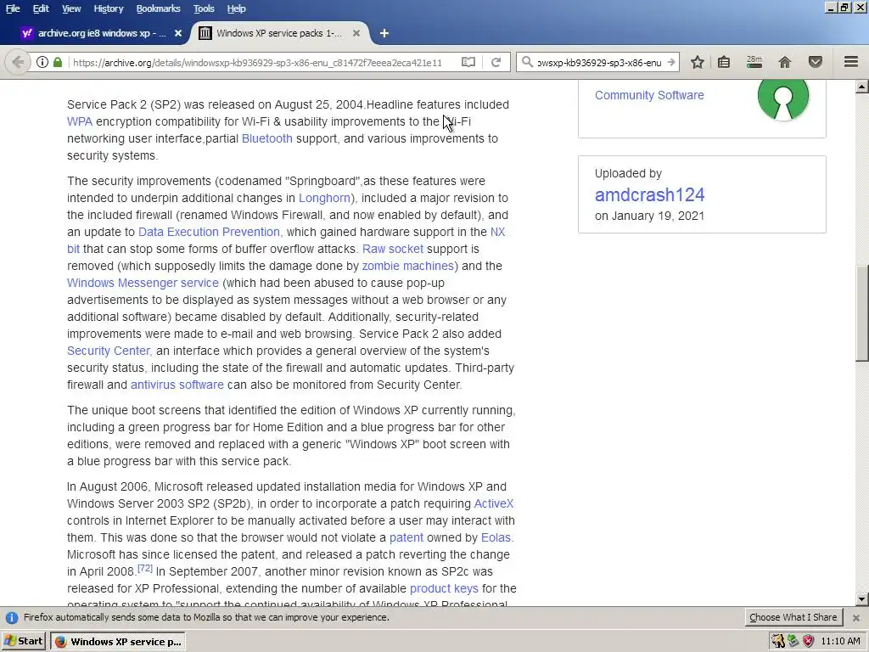Follow the Raw socket link
869x652 pixels.
[393, 249]
